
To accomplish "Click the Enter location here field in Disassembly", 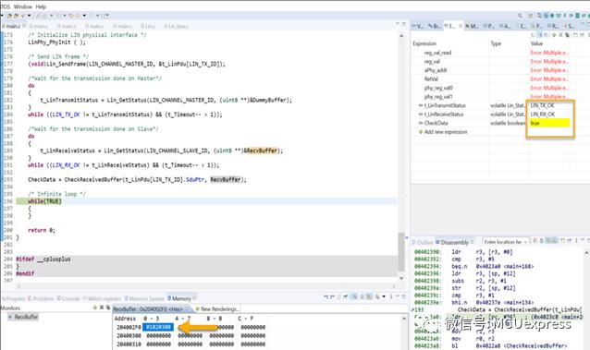I will click(503, 242).
